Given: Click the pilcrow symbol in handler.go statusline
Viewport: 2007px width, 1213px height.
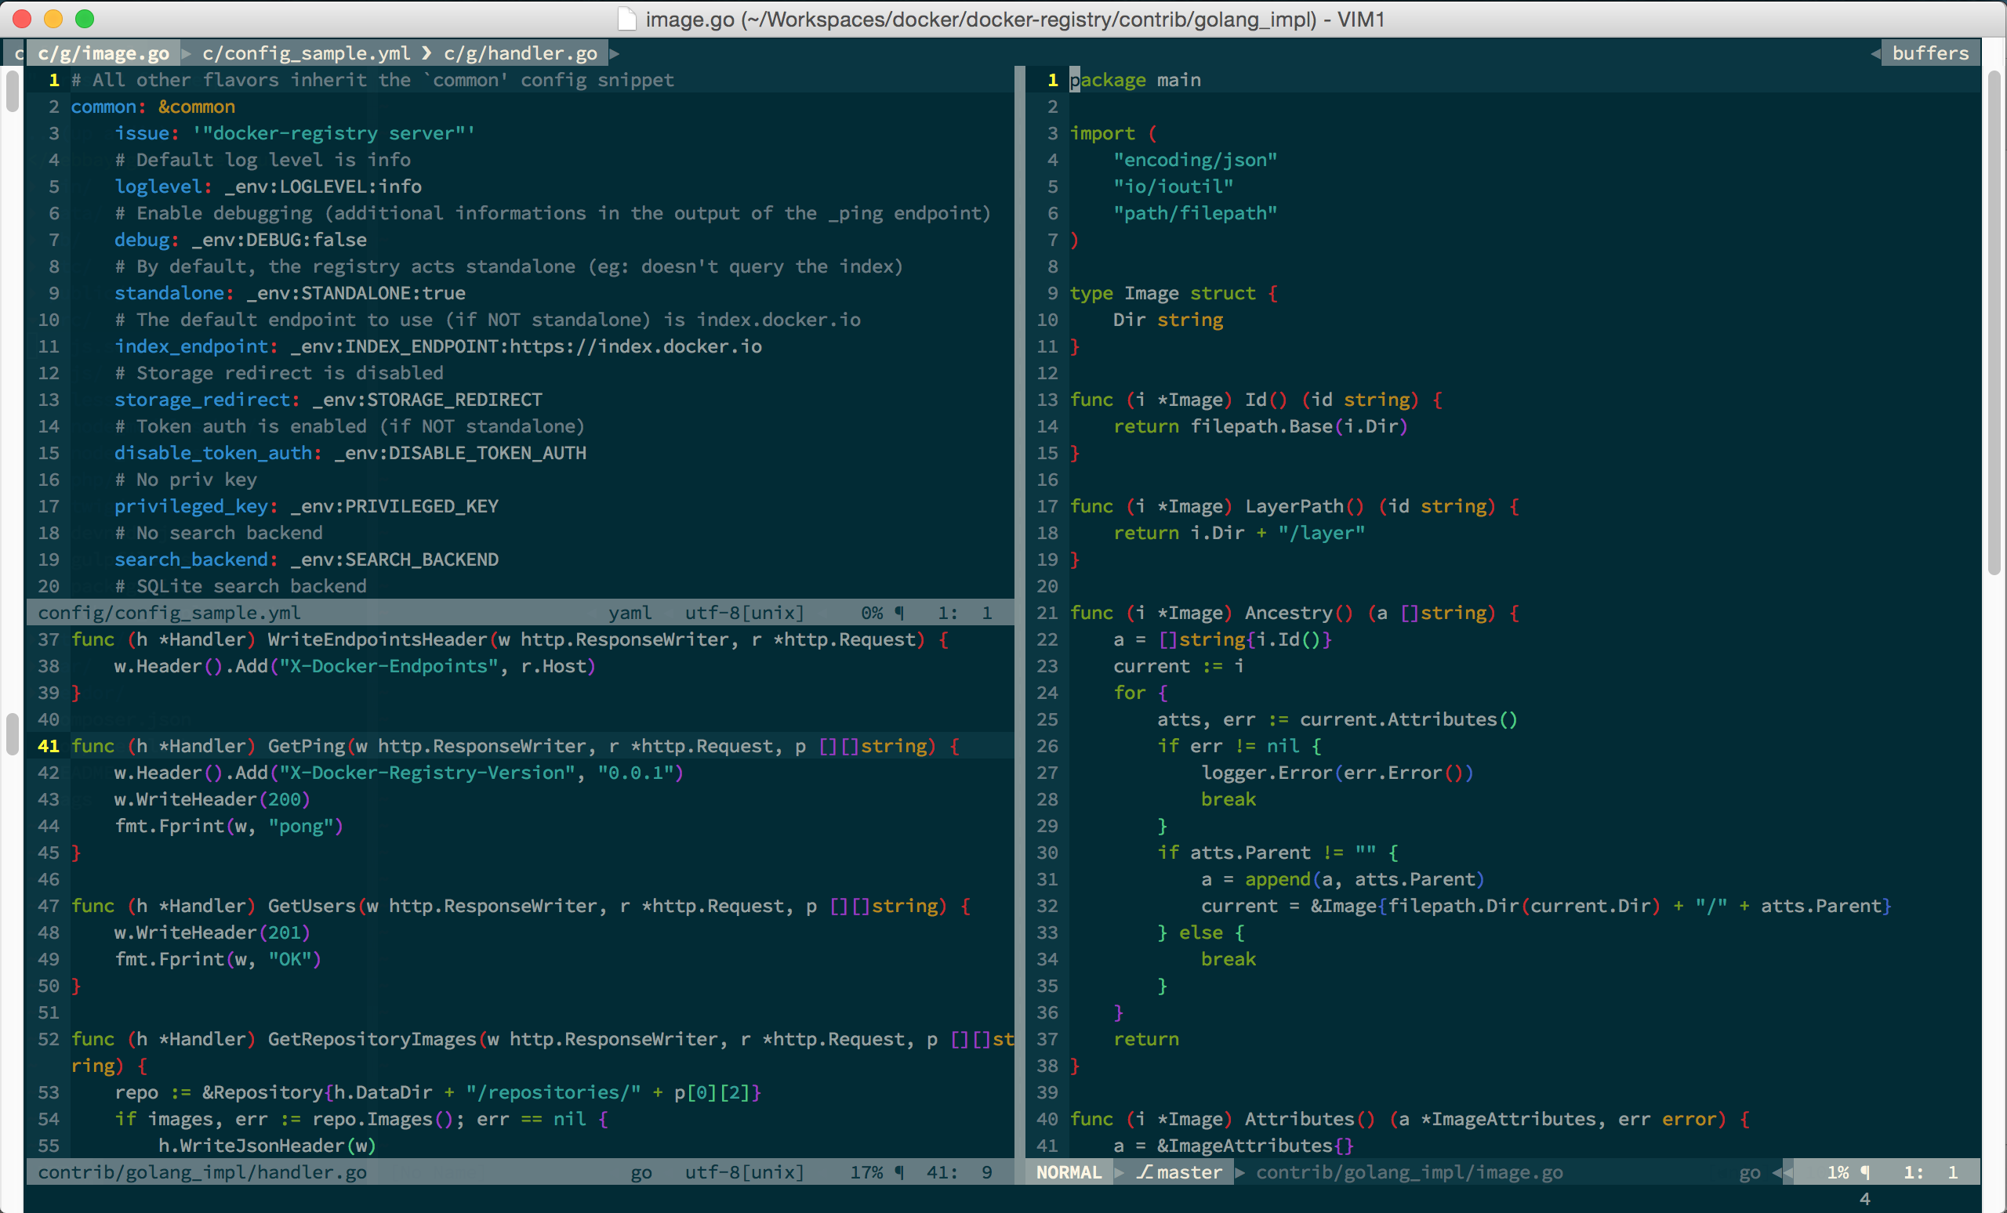Looking at the screenshot, I should coord(899,1172).
